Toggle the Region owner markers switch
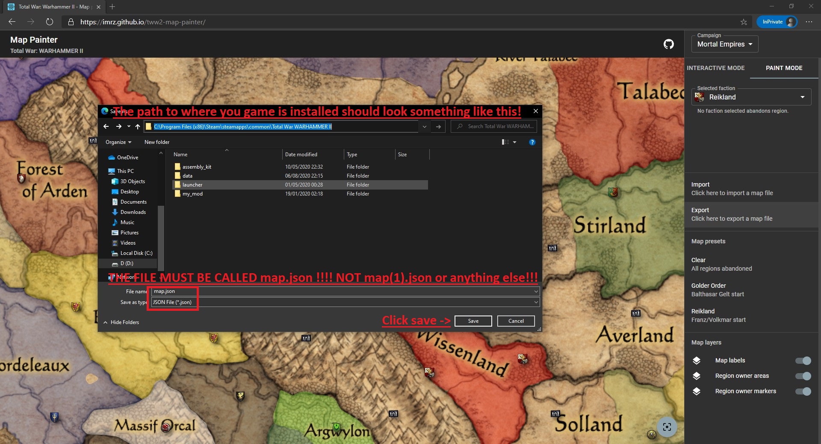821x444 pixels. [803, 391]
